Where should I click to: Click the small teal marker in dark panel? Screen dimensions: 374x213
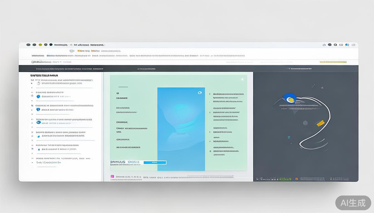tap(289, 137)
